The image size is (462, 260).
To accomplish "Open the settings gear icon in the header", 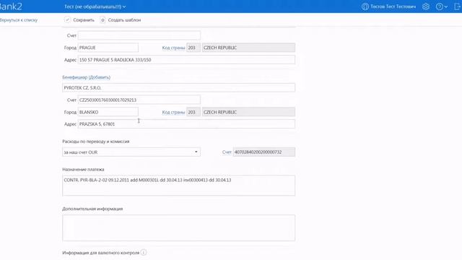I will 426,6.
